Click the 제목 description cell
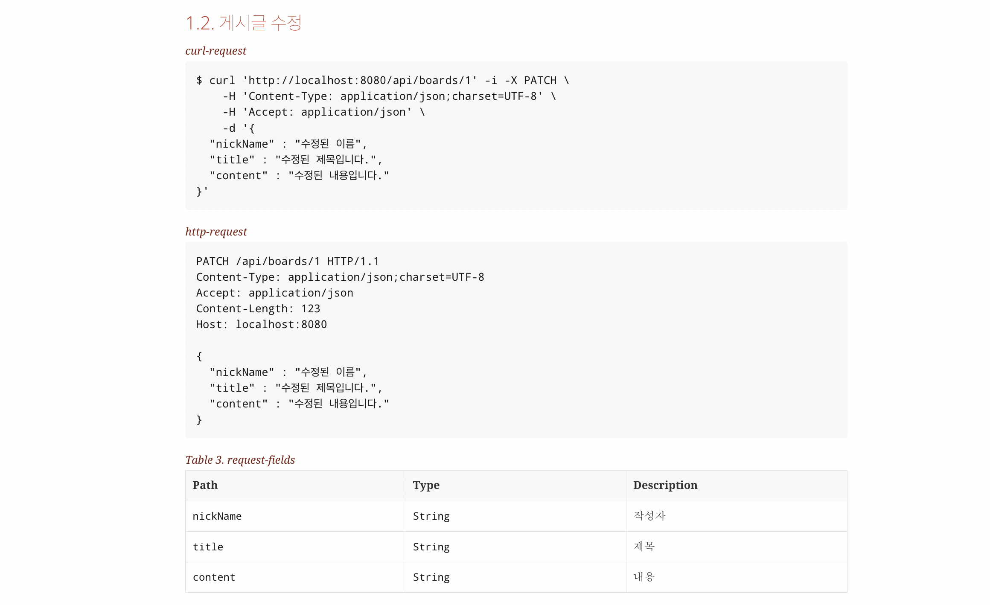Screen dimensions: 990x605 [644, 547]
